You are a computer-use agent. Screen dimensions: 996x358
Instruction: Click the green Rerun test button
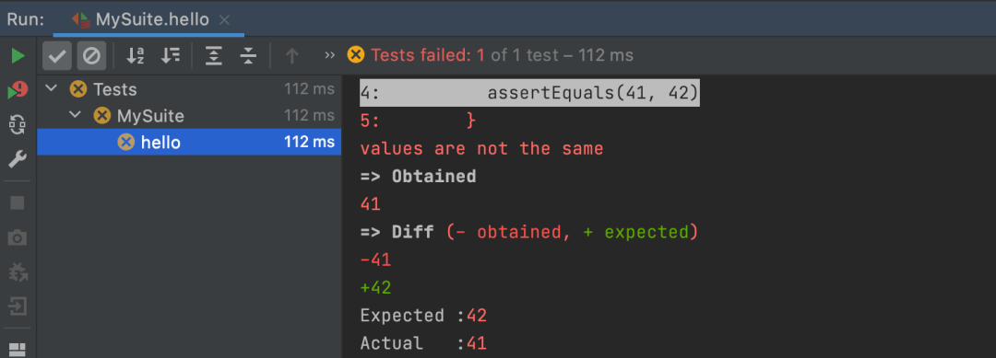(18, 56)
